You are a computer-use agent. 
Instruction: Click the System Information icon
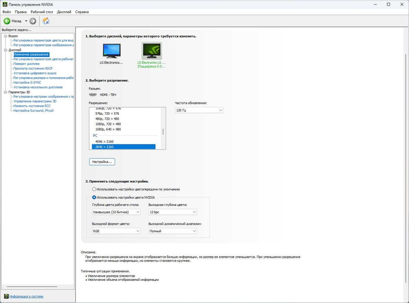pyautogui.click(x=6, y=296)
